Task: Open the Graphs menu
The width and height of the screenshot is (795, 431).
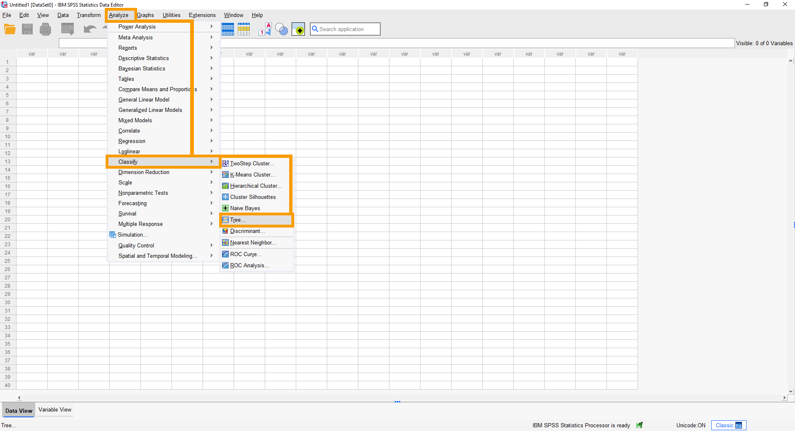Action: [x=145, y=15]
